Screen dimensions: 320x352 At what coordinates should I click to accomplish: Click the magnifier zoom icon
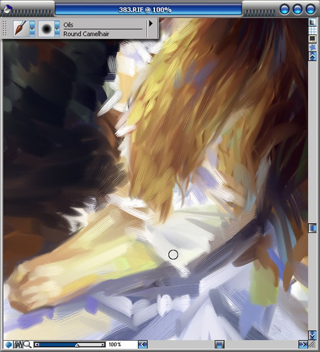point(28,344)
